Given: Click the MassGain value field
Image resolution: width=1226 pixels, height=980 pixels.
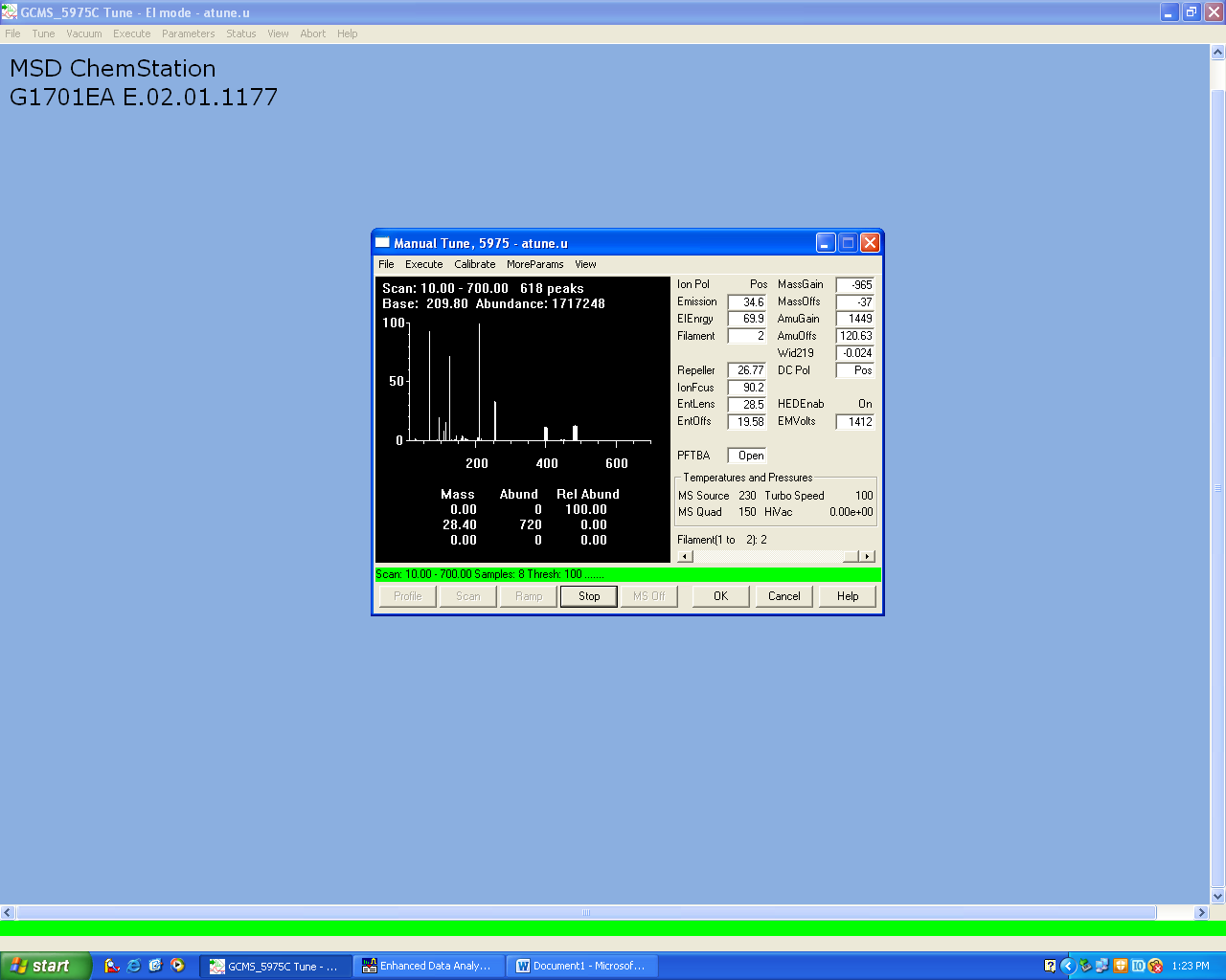Looking at the screenshot, I should pyautogui.click(x=855, y=285).
